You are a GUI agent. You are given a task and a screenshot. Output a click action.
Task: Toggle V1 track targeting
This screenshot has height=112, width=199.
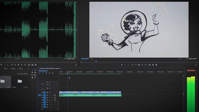pos(44,92)
